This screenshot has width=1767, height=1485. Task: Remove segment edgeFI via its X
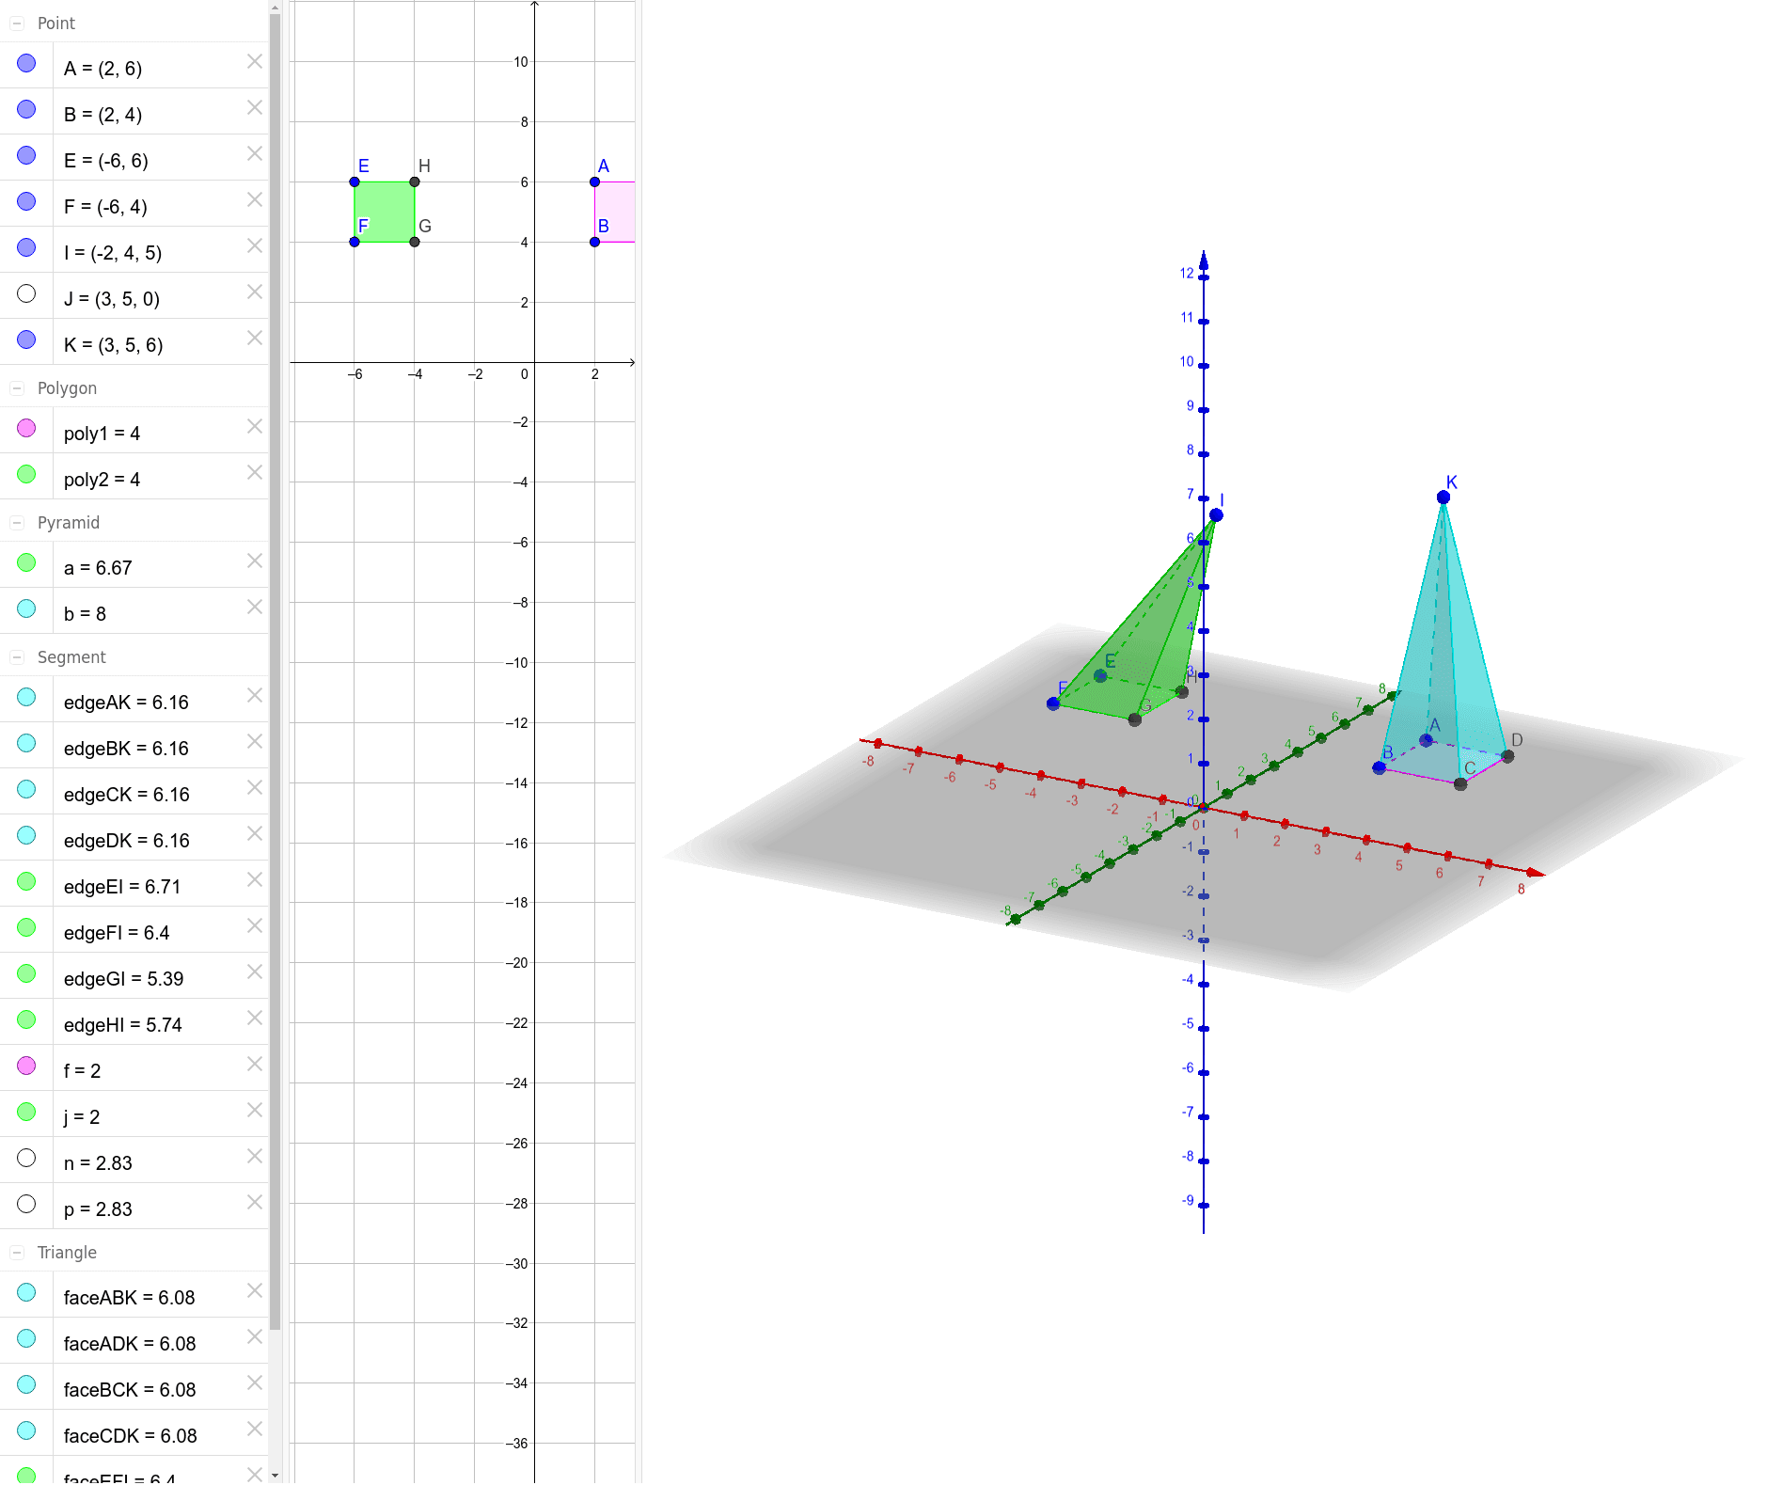coord(255,925)
